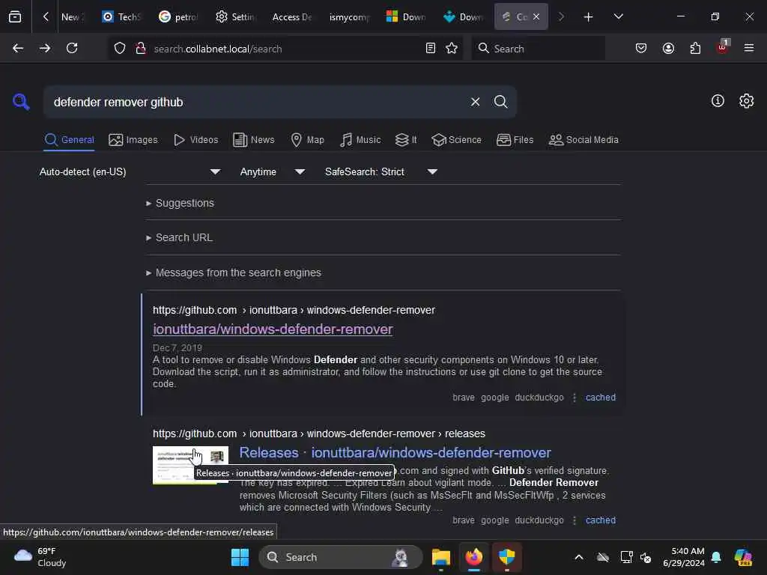The image size is (767, 575).
Task: Open the tracking protection shield icon
Action: [x=120, y=49]
